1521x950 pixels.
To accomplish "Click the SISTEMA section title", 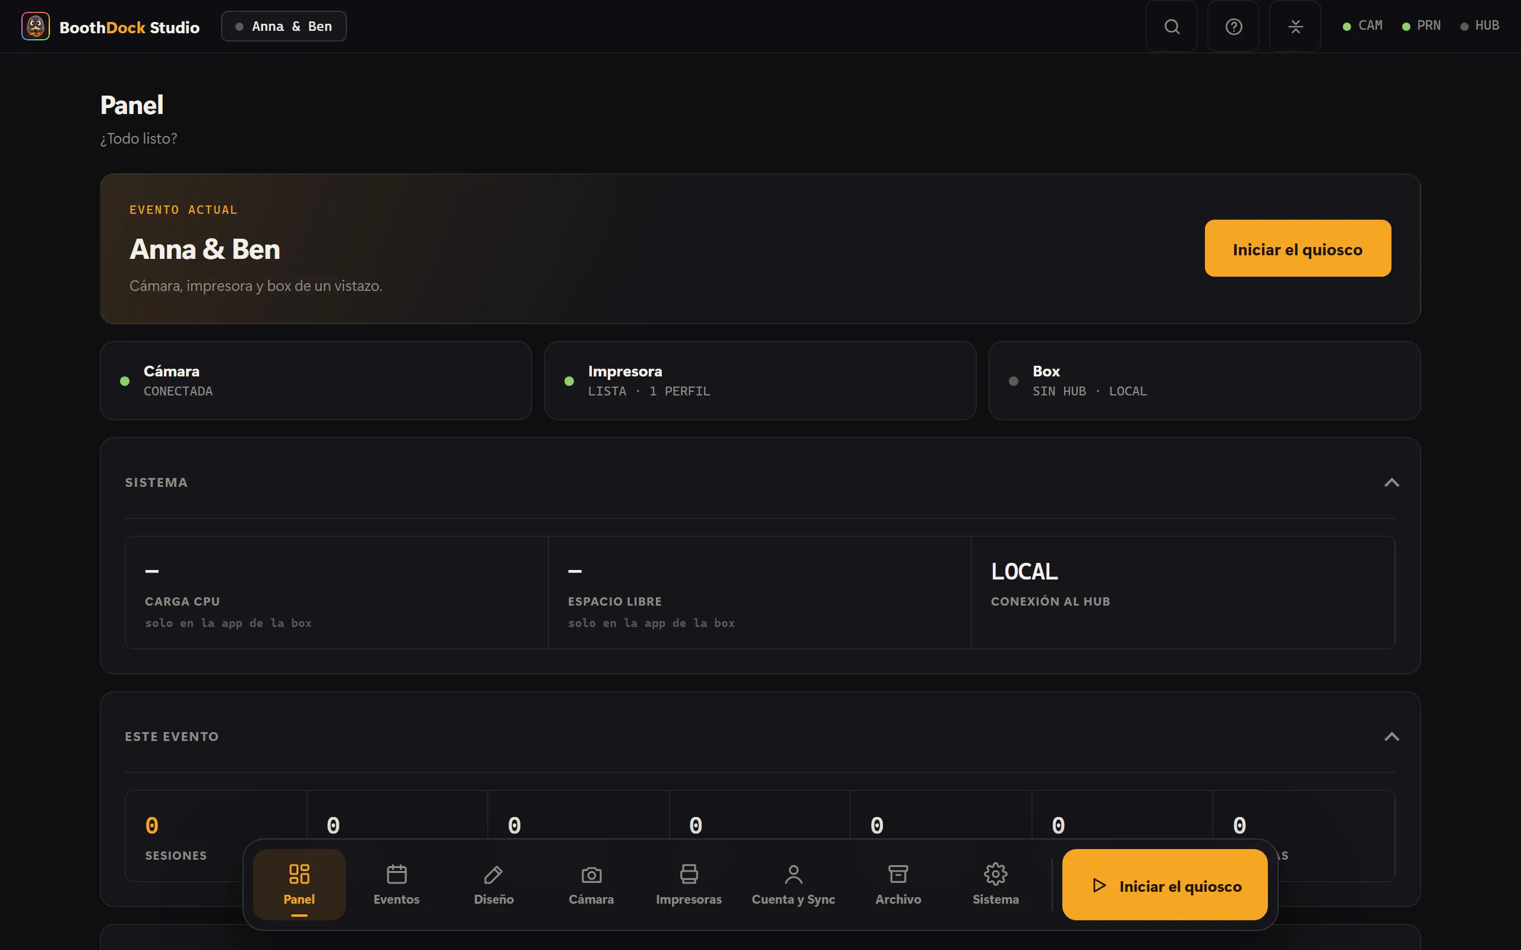I will (x=156, y=483).
